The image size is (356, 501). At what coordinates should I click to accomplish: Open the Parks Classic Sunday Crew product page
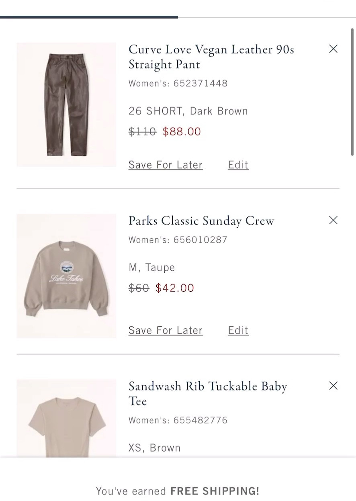coord(201,221)
